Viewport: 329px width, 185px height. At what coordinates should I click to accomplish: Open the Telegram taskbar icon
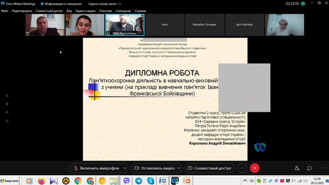click(x=138, y=181)
